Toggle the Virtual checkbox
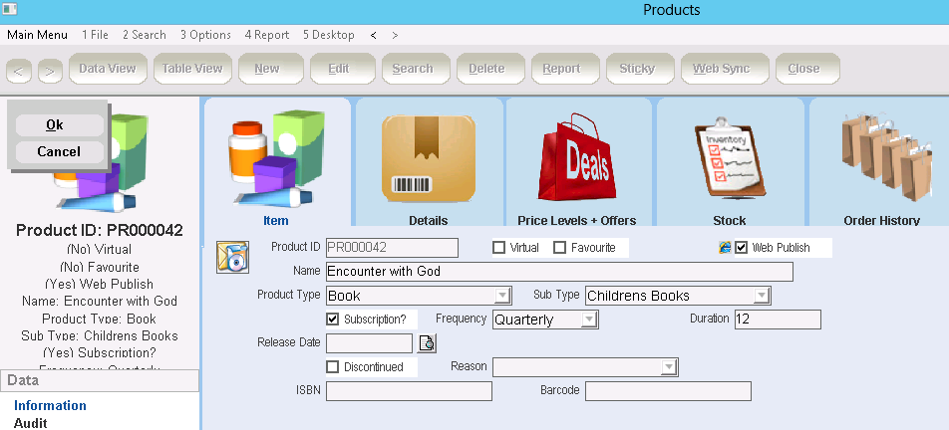Image resolution: width=949 pixels, height=430 pixels. 498,248
